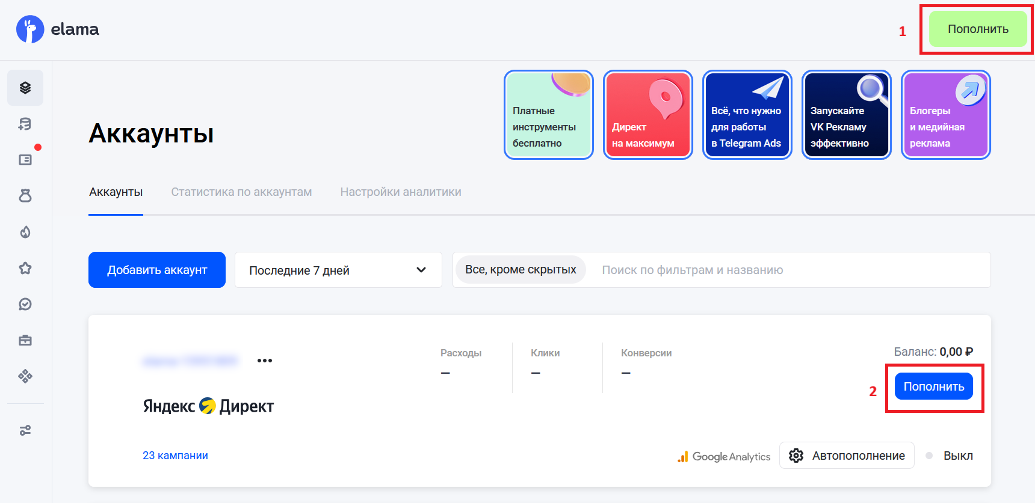Click the star icon in sidebar
This screenshot has width=1035, height=503.
pos(25,268)
